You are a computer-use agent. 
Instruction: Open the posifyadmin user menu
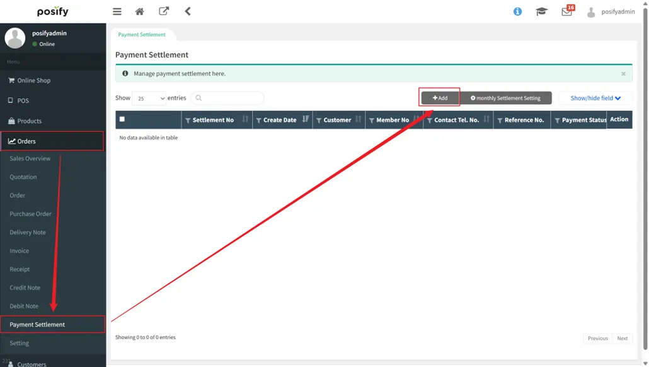(x=611, y=11)
